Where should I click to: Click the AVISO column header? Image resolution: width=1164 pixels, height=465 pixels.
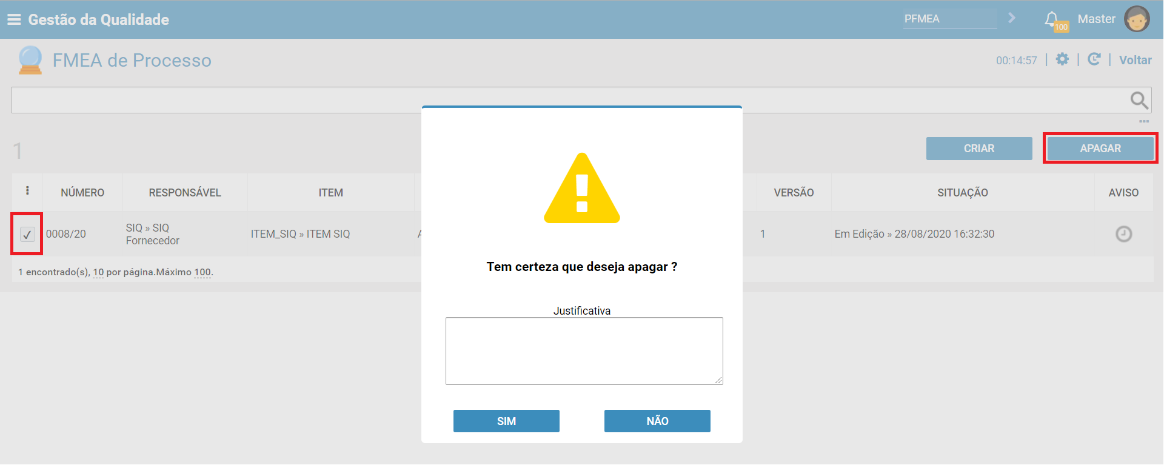pos(1123,193)
